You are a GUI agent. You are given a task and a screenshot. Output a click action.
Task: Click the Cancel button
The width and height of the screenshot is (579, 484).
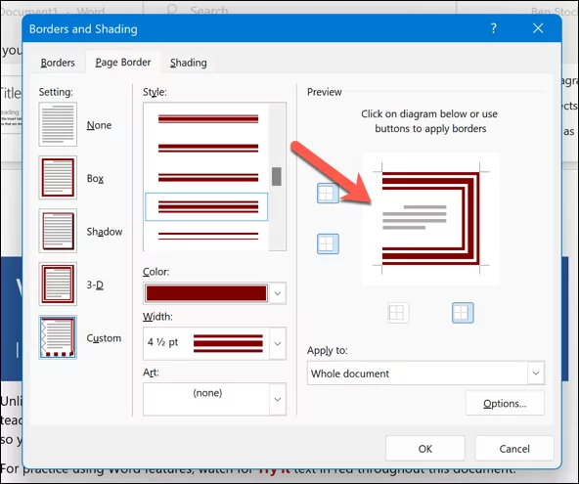(x=514, y=449)
